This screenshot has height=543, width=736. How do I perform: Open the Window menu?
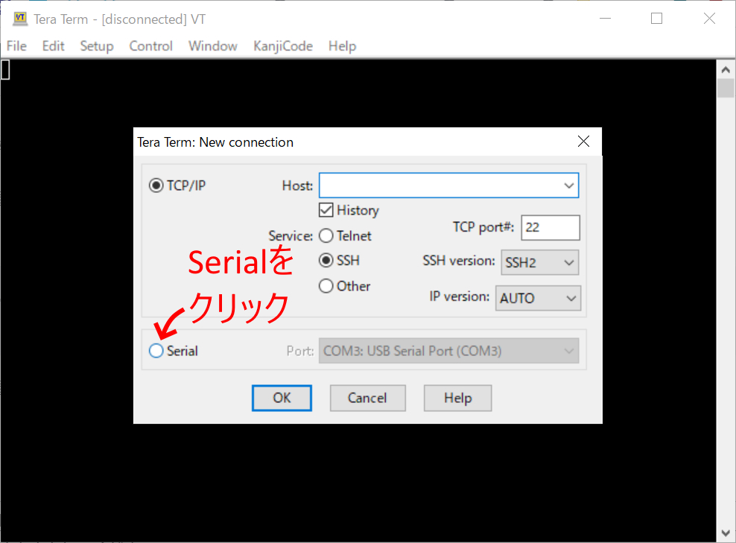click(x=212, y=46)
